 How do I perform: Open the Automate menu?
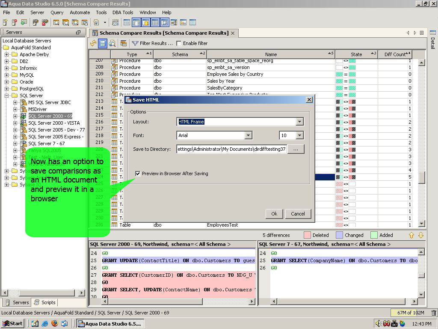click(x=80, y=12)
